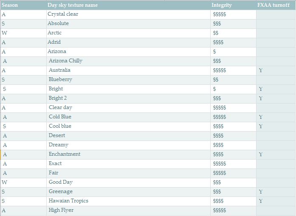
Task: Select the Arctic season W cell
Action: [x=23, y=33]
